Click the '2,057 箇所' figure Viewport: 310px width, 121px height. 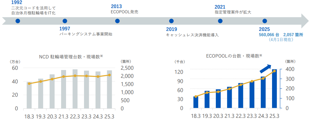293,35
